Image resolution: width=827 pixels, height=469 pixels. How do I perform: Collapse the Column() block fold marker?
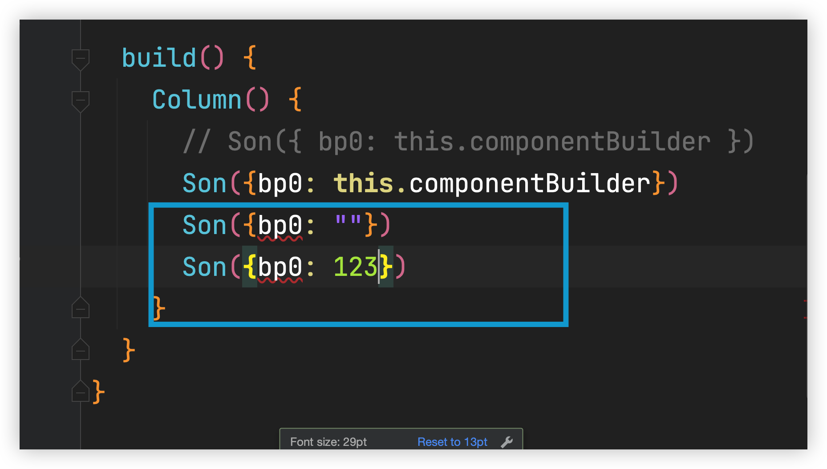pyautogui.click(x=81, y=101)
